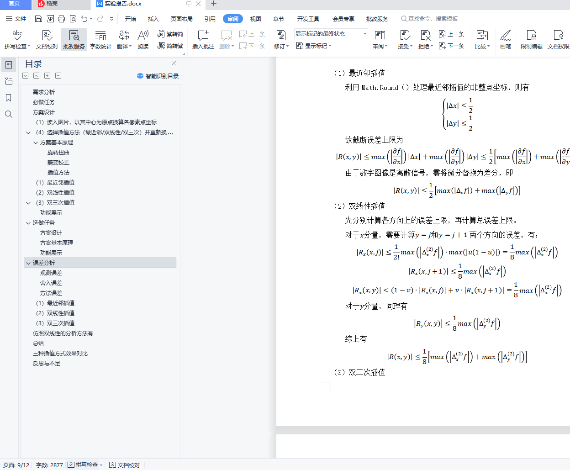Convert text with 简转繁
Screen dimensions: 570x470
(170, 46)
